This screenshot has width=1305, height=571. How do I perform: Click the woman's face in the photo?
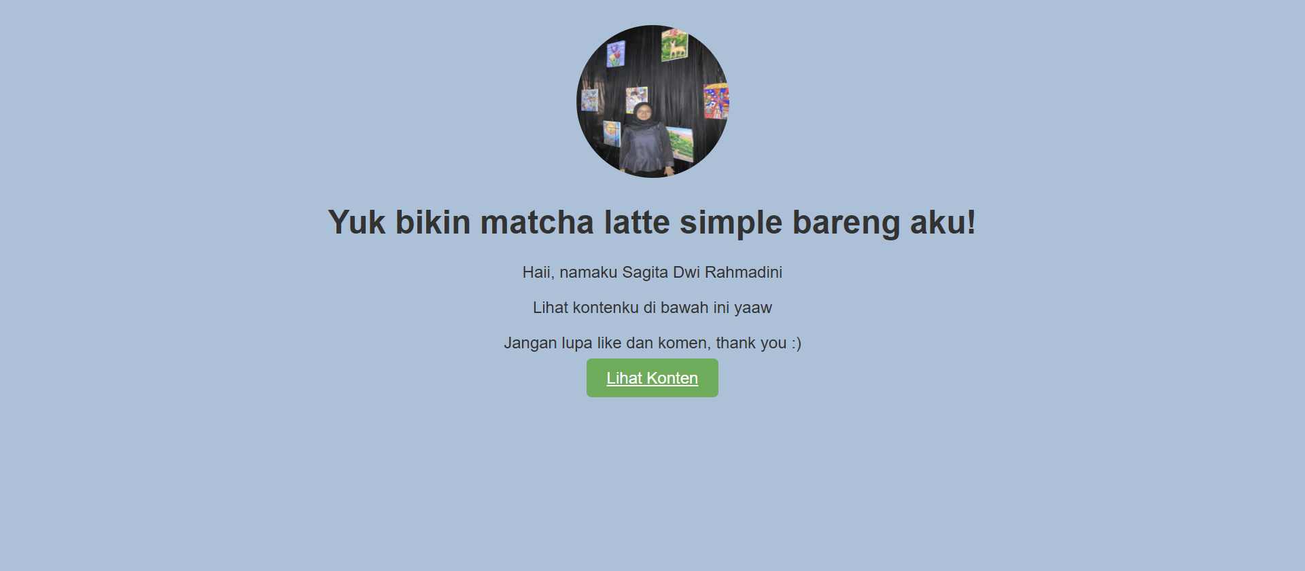643,111
